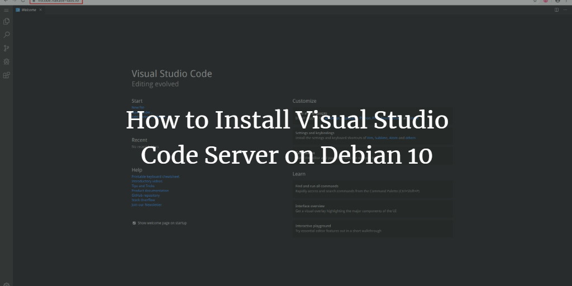572x286 pixels.
Task: Split the editor using the top-right icon
Action: point(557,10)
